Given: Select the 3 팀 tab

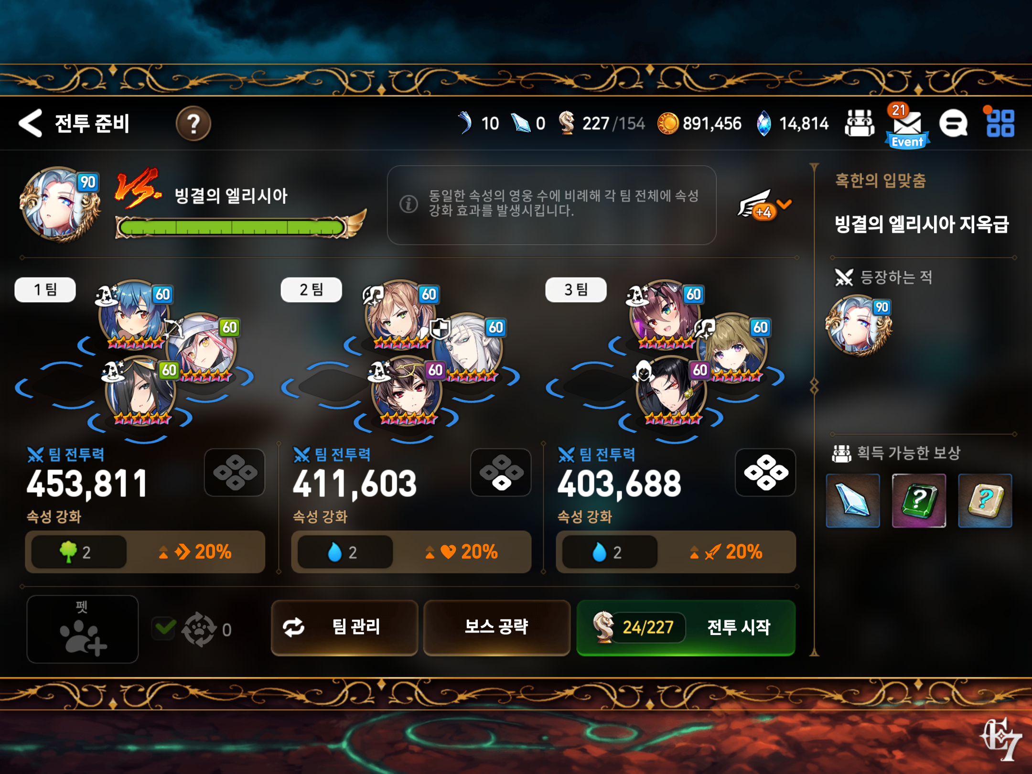Looking at the screenshot, I should [576, 290].
